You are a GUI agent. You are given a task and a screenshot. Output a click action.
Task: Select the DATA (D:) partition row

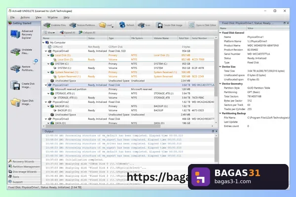pyautogui.click(x=128, y=123)
